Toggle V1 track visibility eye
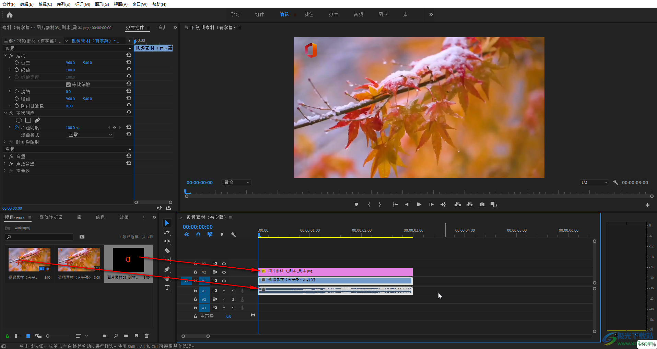Viewport: 657px width, 349px height. coord(224,281)
